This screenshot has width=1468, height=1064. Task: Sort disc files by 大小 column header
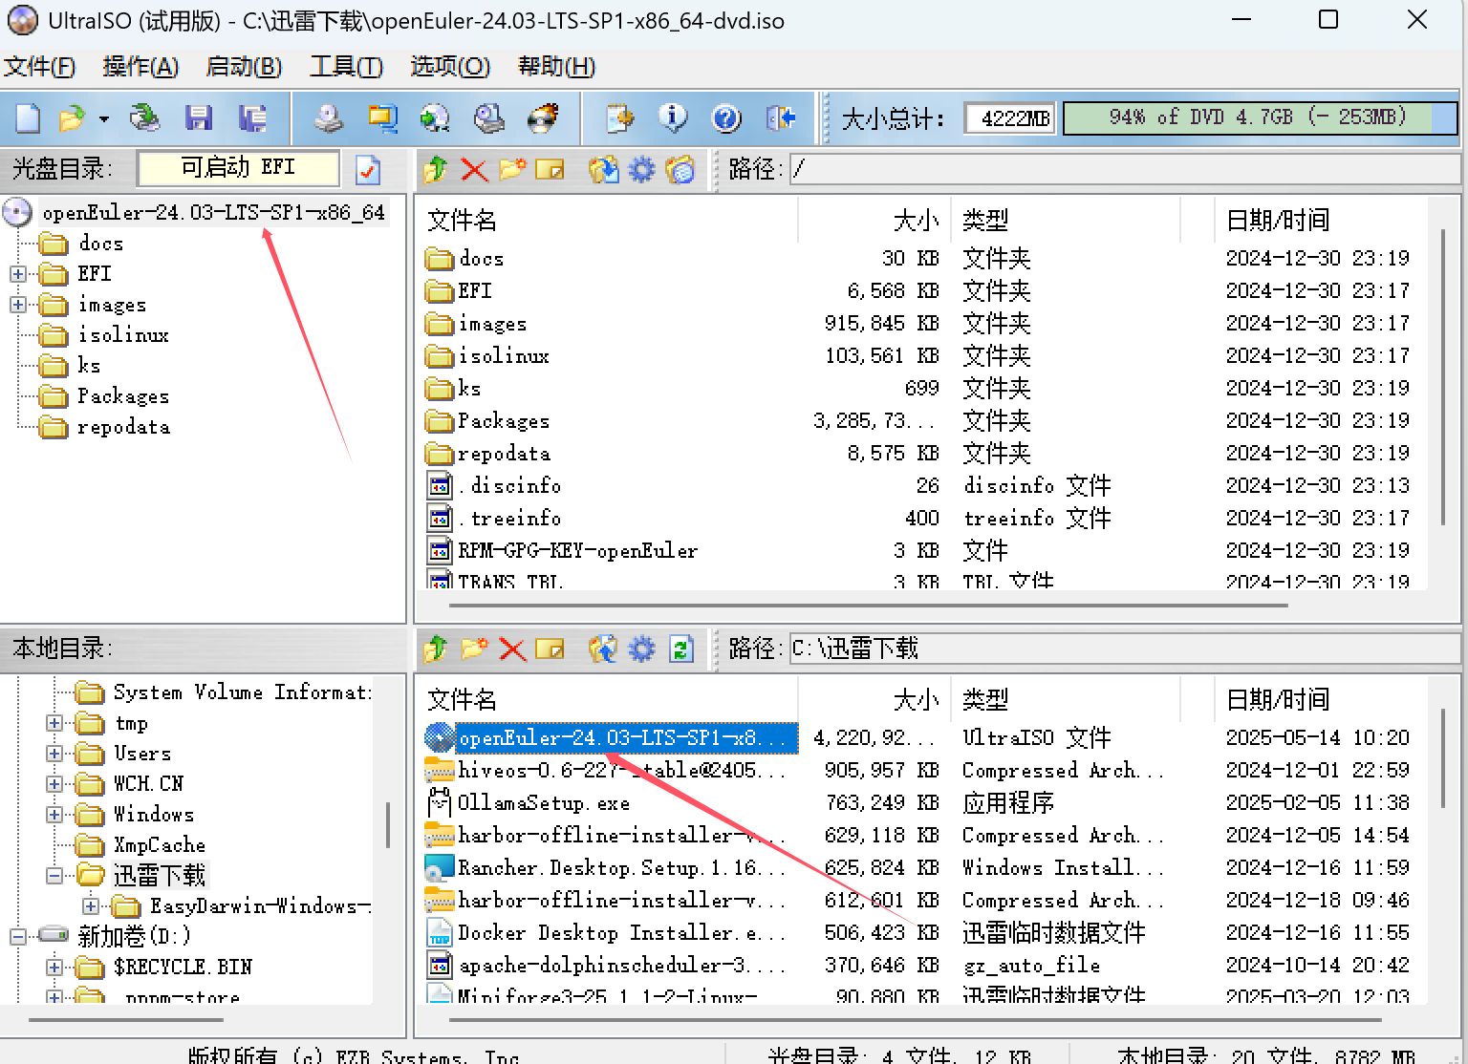tap(874, 220)
